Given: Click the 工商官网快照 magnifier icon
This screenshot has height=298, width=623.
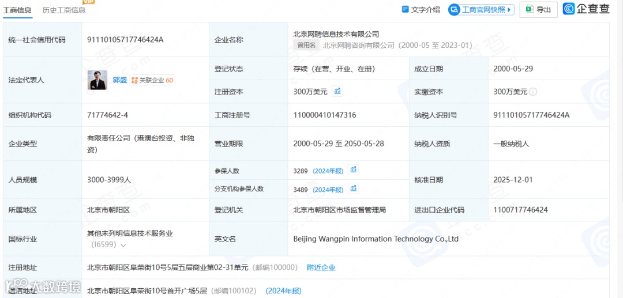Looking at the screenshot, I should pyautogui.click(x=455, y=10).
